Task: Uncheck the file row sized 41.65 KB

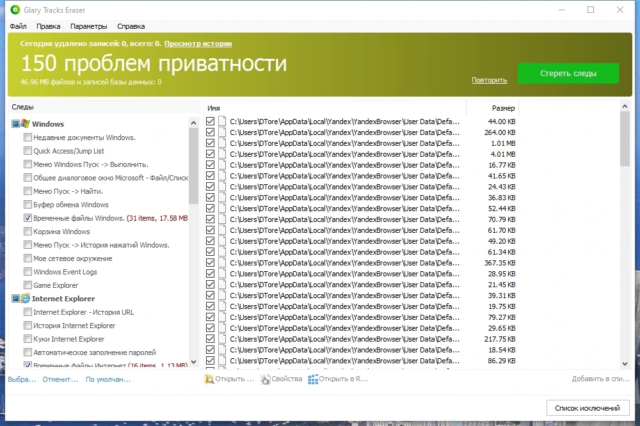Action: pos(210,176)
